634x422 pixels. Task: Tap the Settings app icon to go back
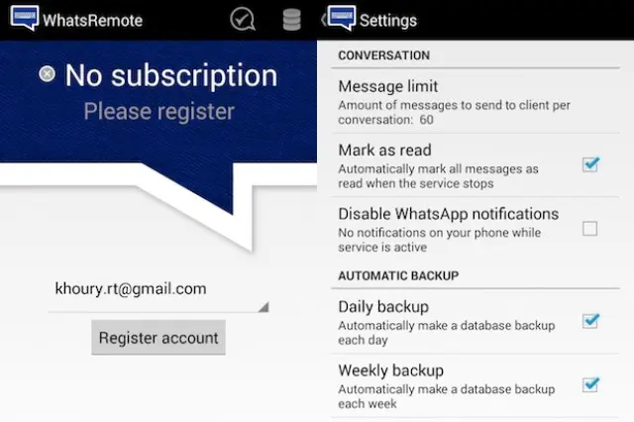pos(341,19)
